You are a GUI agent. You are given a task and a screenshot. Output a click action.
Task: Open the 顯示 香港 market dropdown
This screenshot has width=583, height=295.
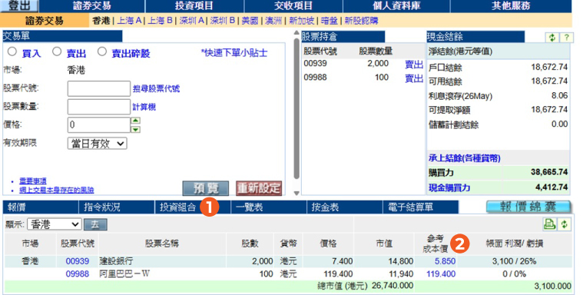(55, 224)
